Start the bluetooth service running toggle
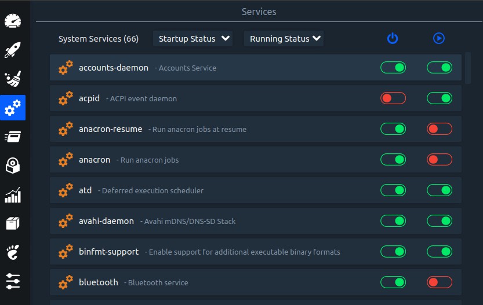The image size is (483, 305). click(x=440, y=282)
